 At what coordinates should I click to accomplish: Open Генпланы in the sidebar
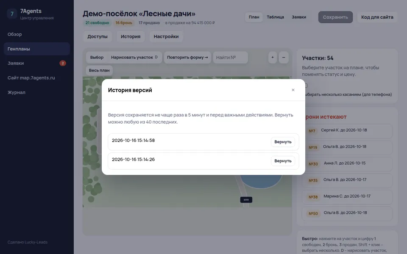coord(36,49)
